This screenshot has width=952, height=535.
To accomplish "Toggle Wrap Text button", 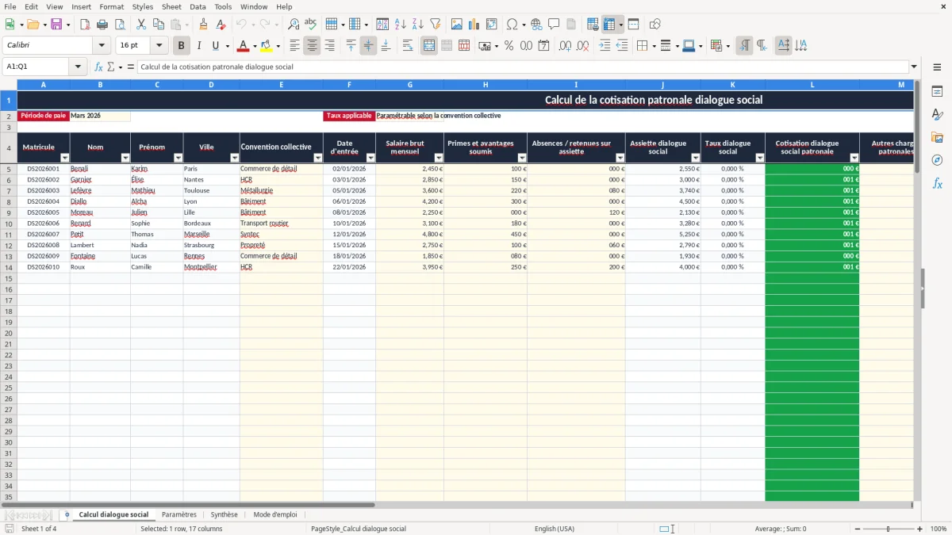I will coord(408,46).
